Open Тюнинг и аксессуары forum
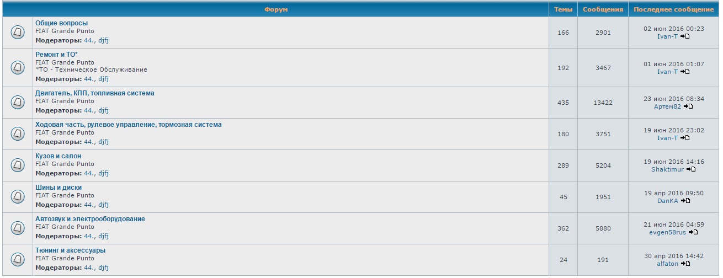Viewport: 723px width, 278px height. [x=70, y=250]
